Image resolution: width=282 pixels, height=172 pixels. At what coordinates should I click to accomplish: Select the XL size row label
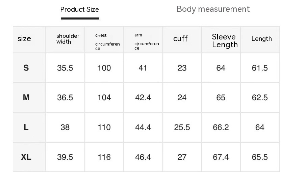pos(26,157)
